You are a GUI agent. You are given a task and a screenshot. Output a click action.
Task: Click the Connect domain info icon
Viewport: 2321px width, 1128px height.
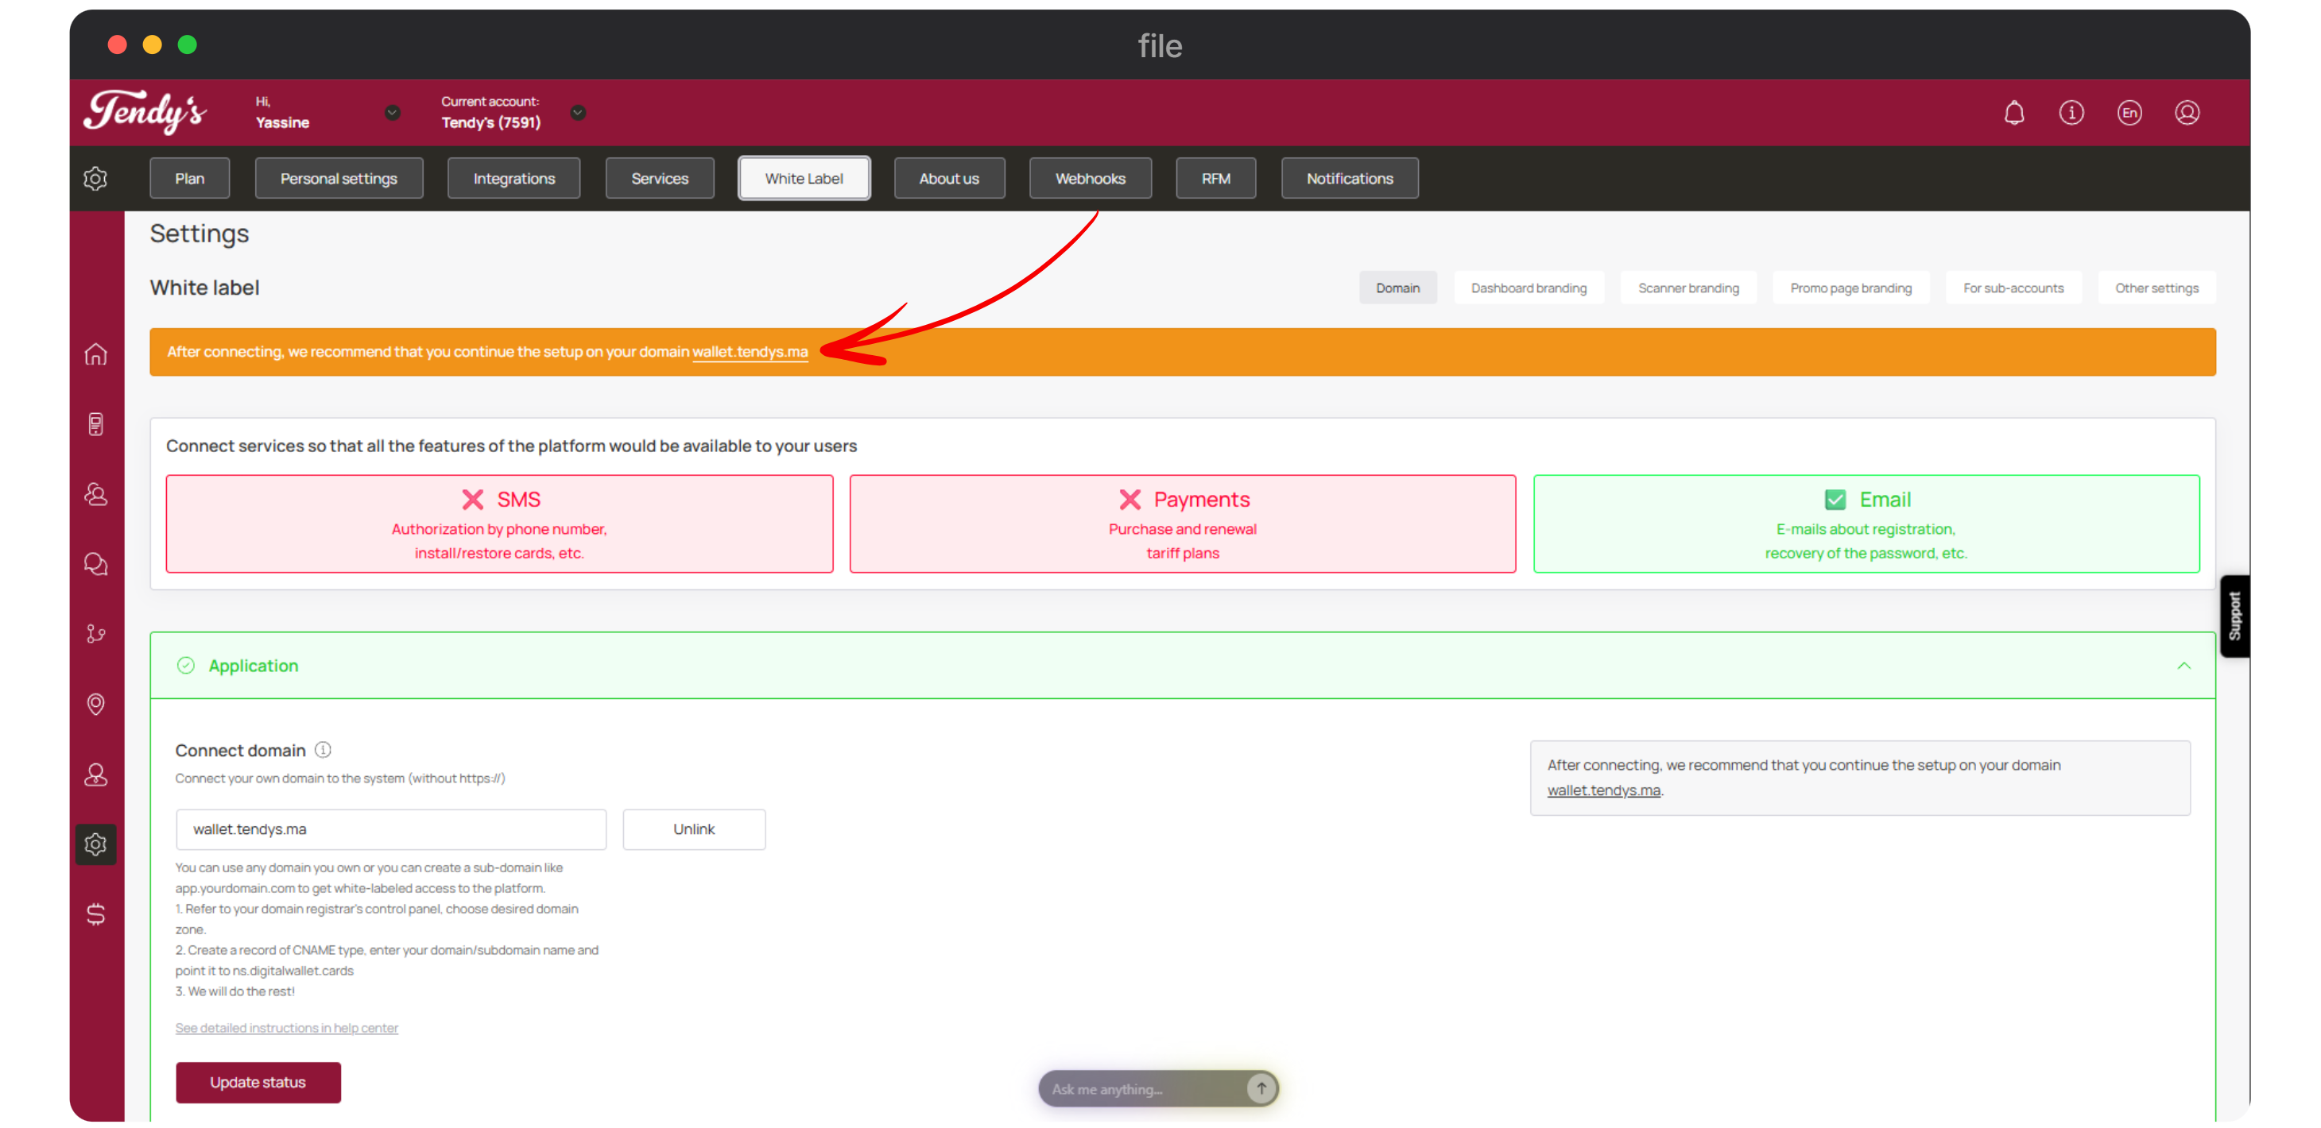pyautogui.click(x=324, y=750)
